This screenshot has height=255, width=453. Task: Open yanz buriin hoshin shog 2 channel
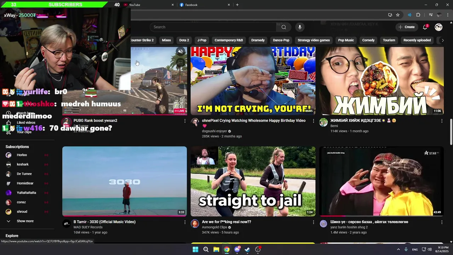349,227
